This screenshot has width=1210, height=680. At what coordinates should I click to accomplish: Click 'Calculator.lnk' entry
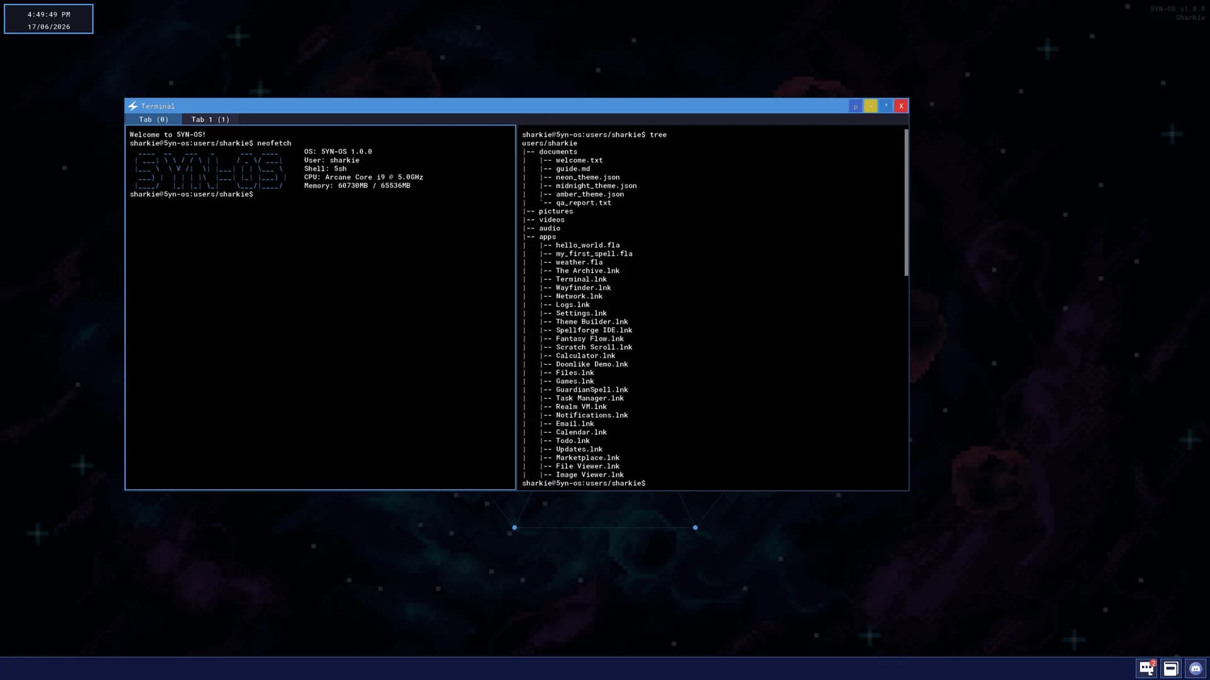tap(585, 356)
